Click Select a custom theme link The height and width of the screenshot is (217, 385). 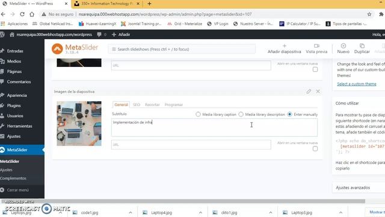357,84
